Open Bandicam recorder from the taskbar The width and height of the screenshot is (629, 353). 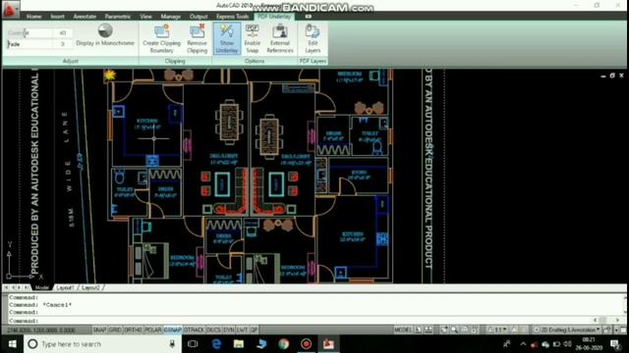click(x=306, y=344)
